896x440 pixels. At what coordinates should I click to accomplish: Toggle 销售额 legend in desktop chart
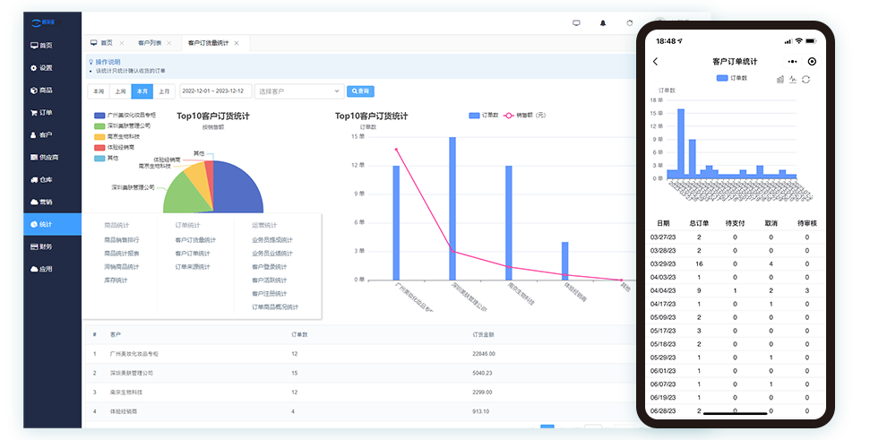pos(526,116)
